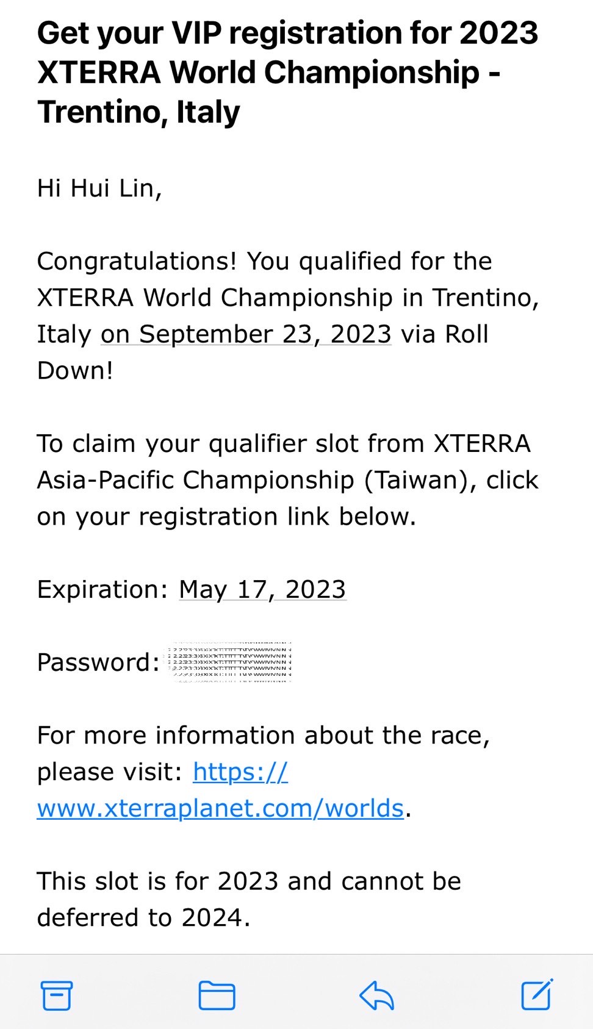Viewport: 593px width, 1029px height.
Task: Tap the 'Password:' label
Action: (98, 662)
